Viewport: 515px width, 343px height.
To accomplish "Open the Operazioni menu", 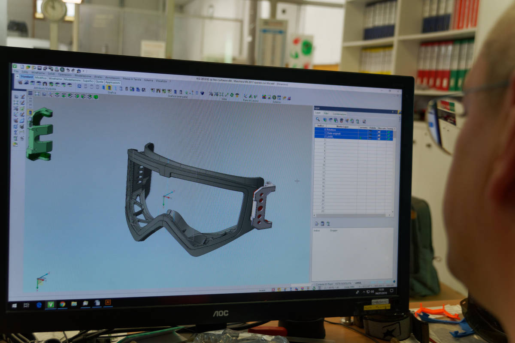I will click(x=65, y=75).
